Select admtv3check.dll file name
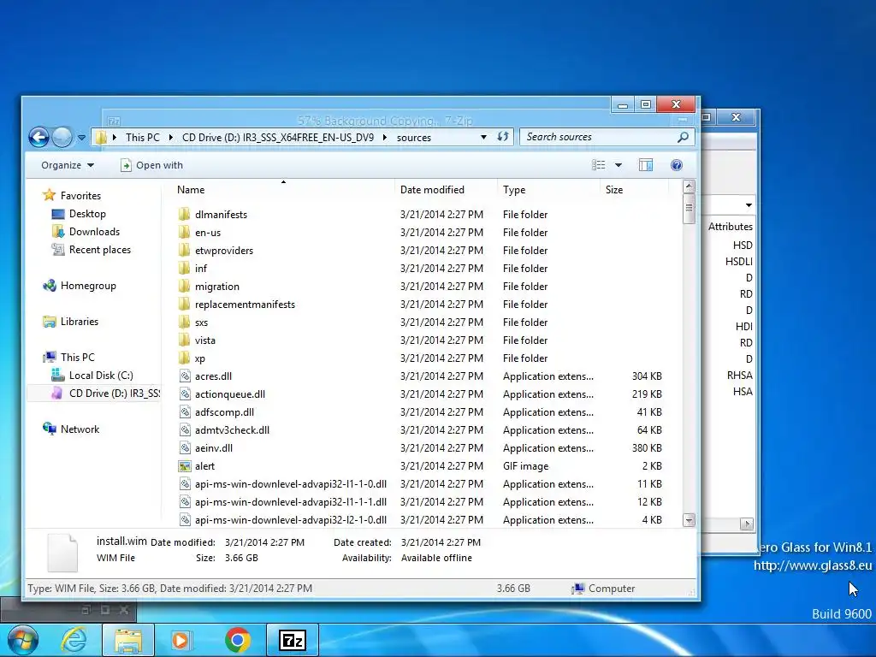This screenshot has width=876, height=657. click(x=233, y=430)
